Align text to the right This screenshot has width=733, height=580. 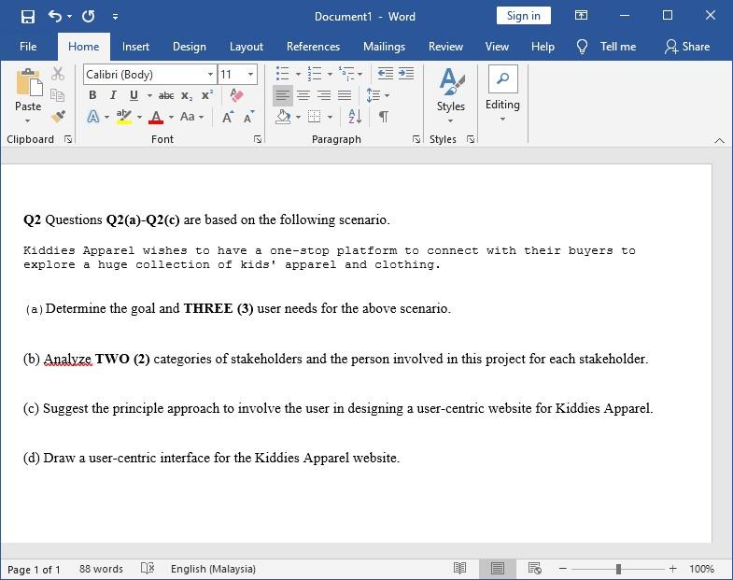[x=323, y=95]
